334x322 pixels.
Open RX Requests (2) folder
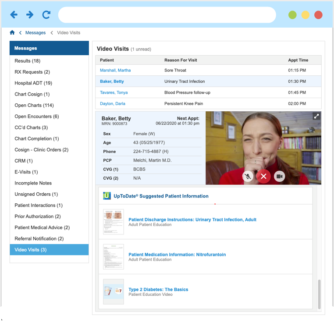(32, 72)
